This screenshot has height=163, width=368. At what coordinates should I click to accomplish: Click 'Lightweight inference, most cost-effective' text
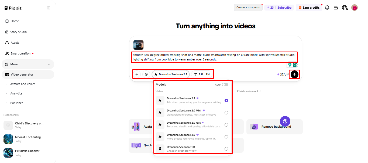(x=191, y=115)
